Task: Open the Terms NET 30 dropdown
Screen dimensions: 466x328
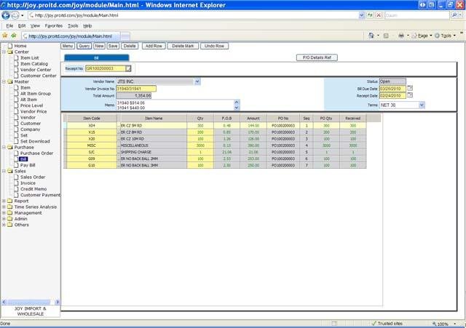Action: click(x=422, y=105)
